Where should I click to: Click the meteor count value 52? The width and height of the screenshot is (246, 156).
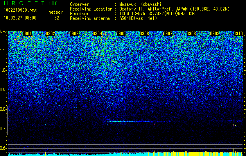click(57, 18)
